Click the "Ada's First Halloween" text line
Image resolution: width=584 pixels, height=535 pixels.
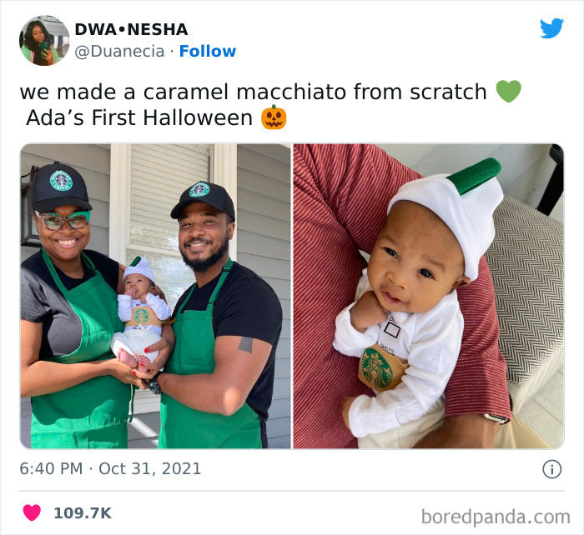pos(139,118)
